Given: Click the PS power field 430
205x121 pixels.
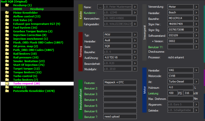Looking at the screenshot, I should point(173,93).
